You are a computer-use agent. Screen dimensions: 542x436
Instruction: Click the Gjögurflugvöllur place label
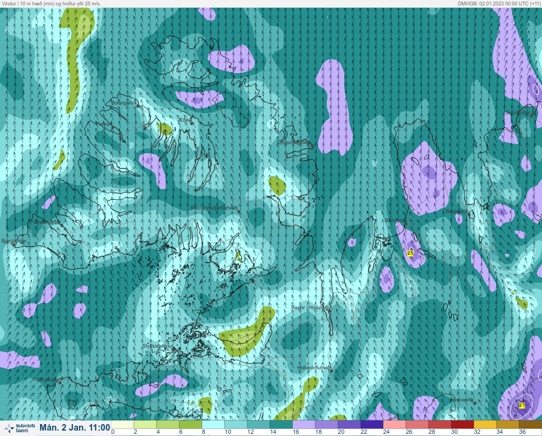(x=294, y=142)
